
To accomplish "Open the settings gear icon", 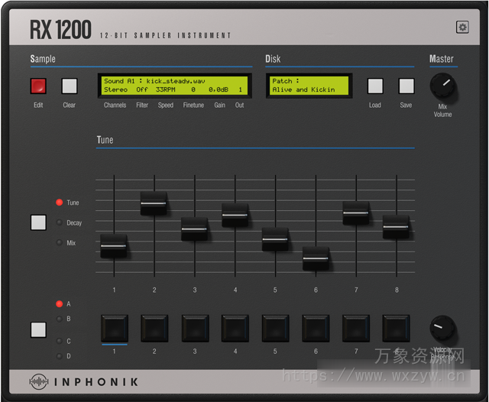I will (462, 28).
